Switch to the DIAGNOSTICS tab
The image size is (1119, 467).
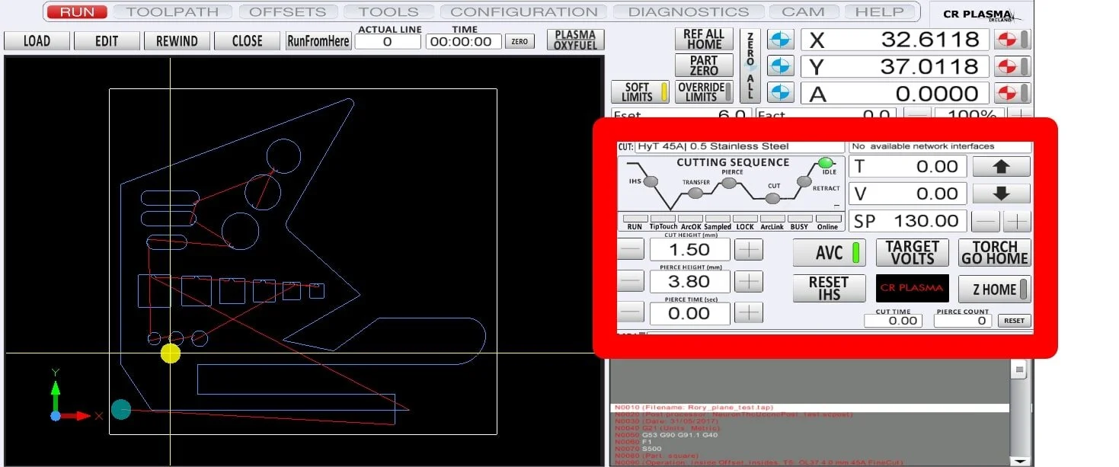[688, 12]
